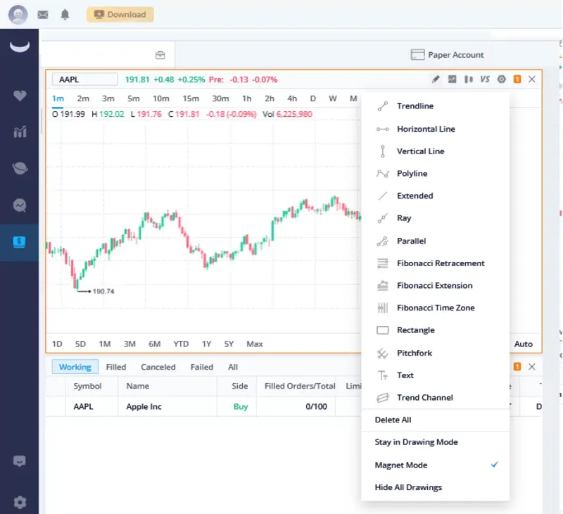
Task: Open the trading dollar icon in sidebar
Action: tap(19, 242)
